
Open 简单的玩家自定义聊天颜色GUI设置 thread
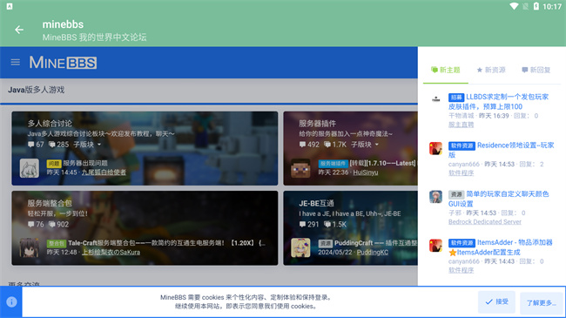coord(498,199)
